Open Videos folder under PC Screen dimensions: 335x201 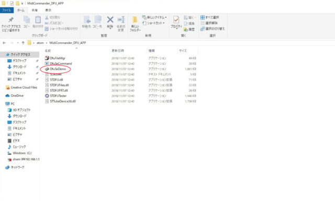coord(16,141)
